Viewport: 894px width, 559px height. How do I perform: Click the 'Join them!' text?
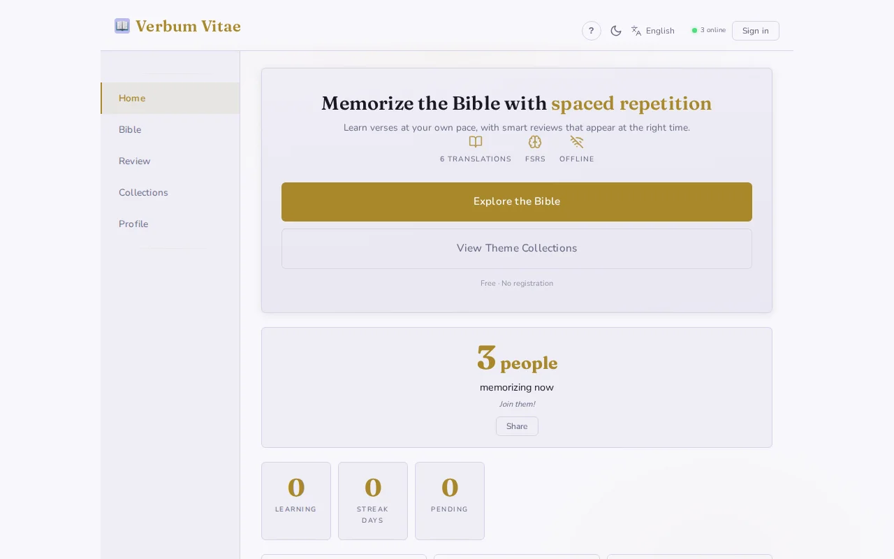click(517, 405)
